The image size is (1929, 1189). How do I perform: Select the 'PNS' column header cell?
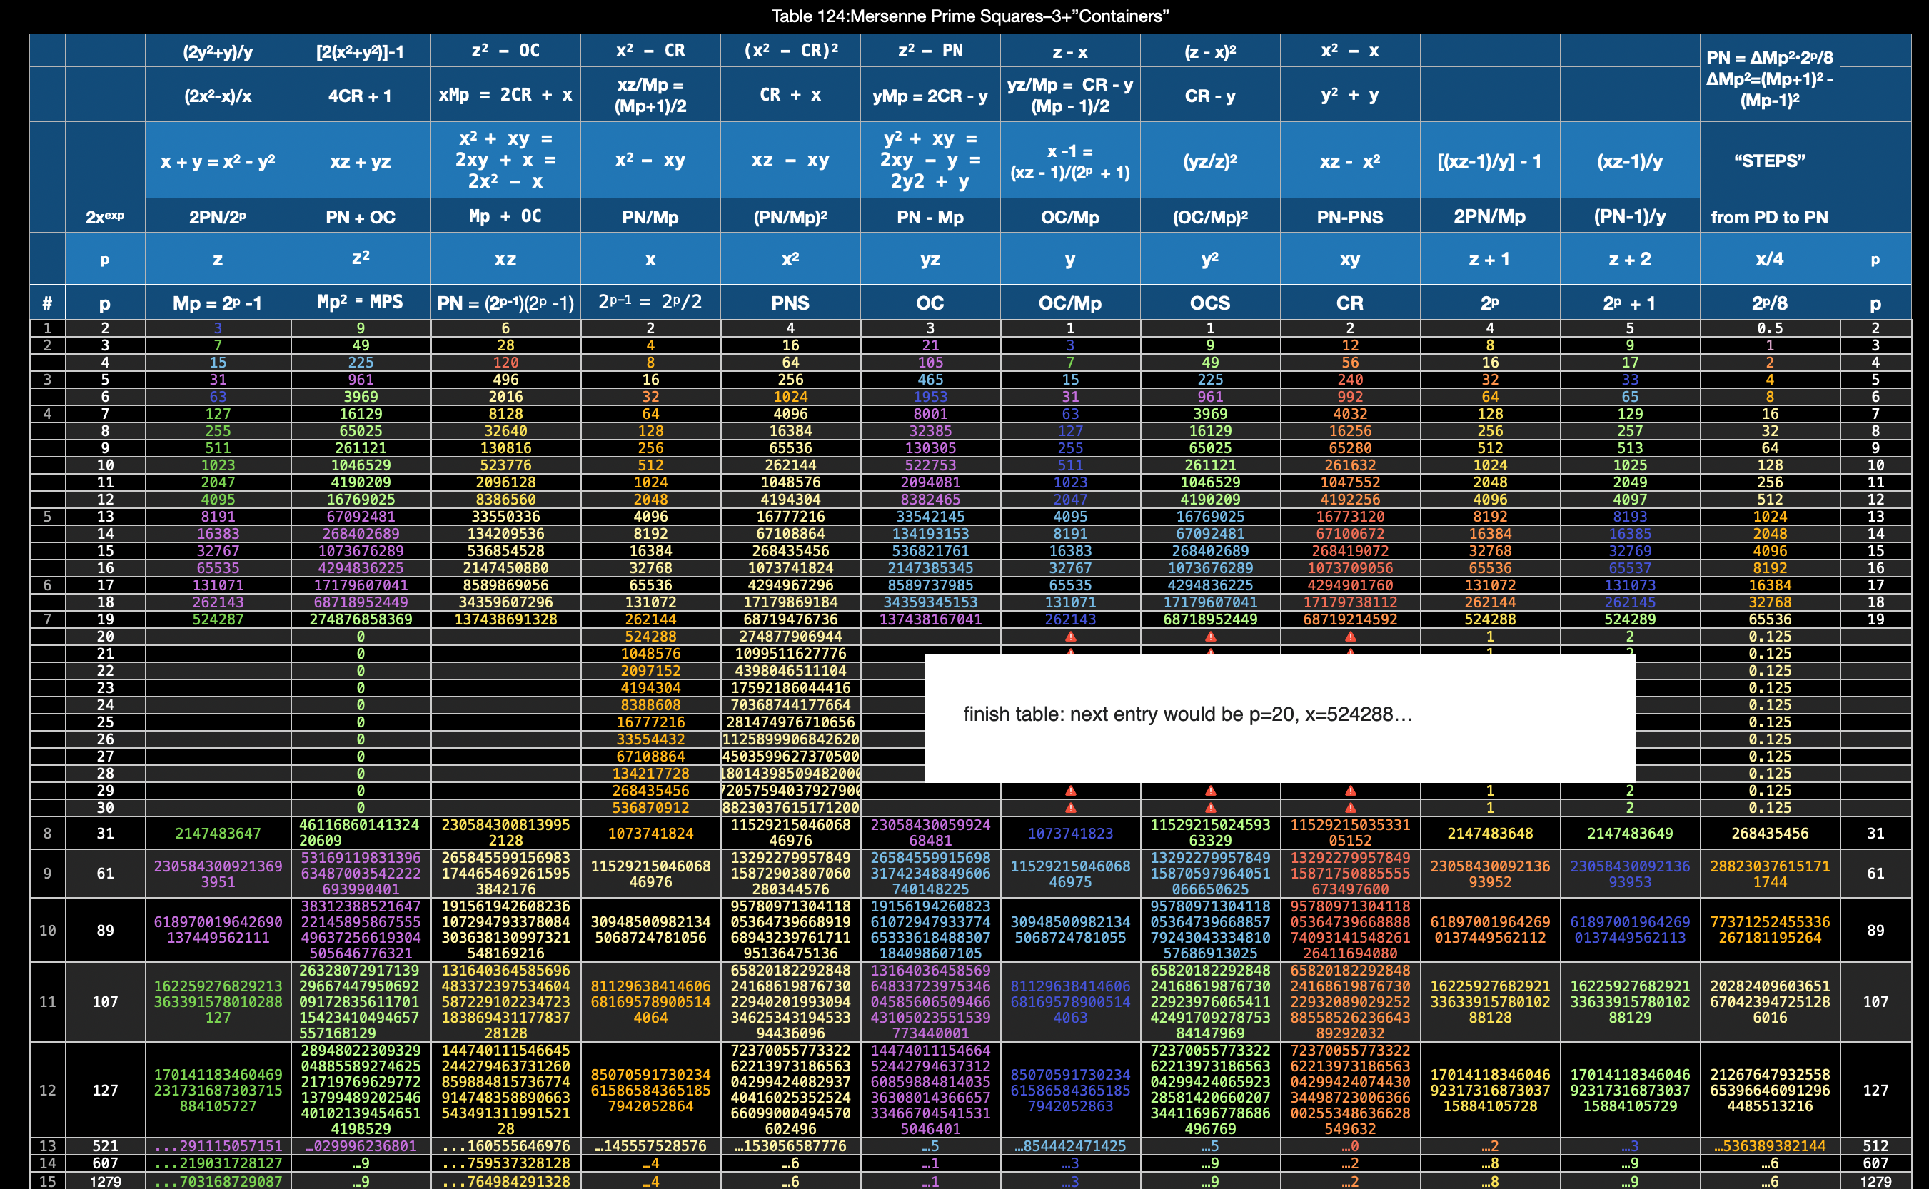(x=790, y=303)
